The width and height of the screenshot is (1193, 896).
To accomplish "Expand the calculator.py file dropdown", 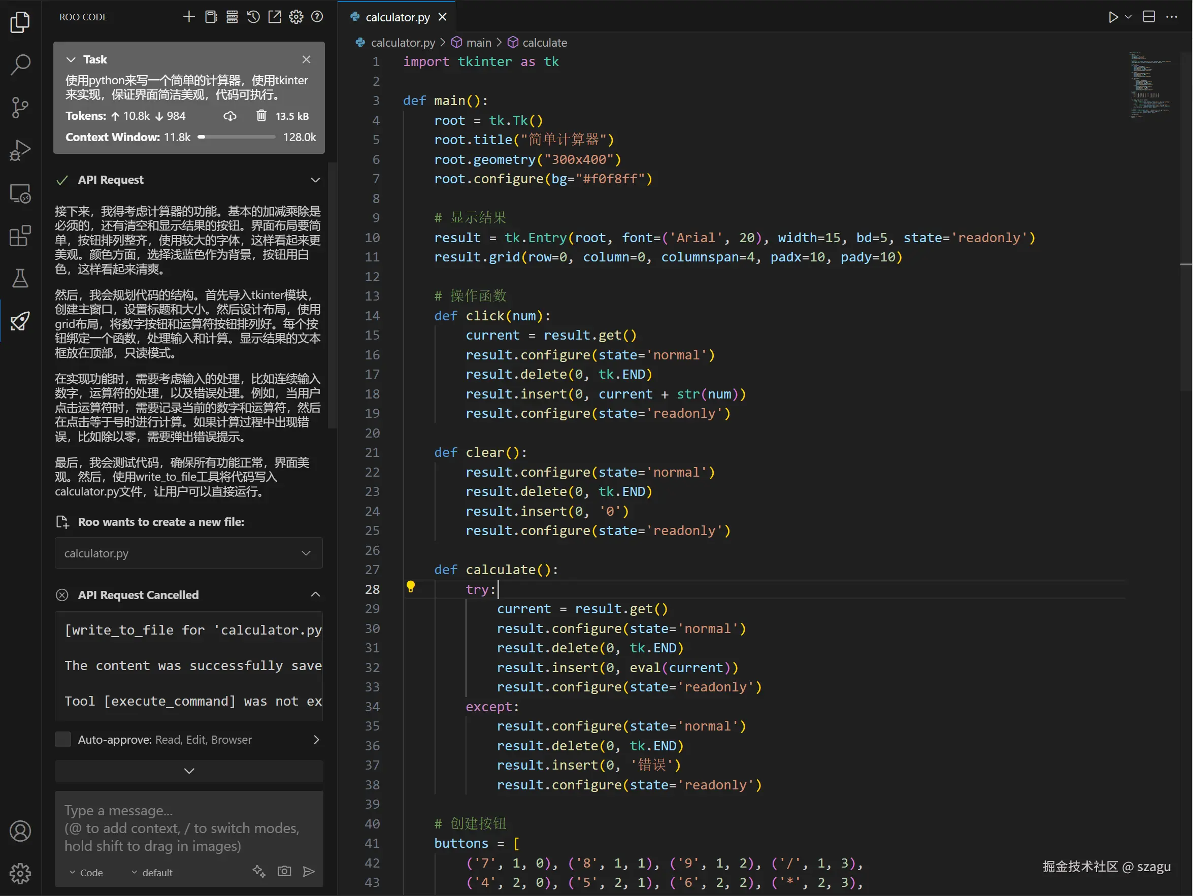I will [306, 553].
